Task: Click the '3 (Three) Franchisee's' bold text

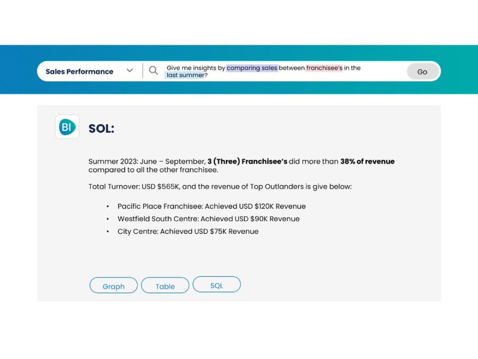Action: (247, 161)
